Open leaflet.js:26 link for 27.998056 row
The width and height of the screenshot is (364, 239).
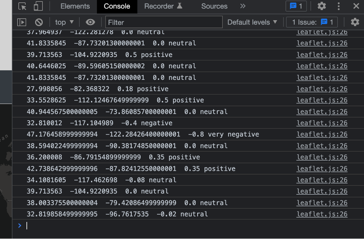coord(322,89)
